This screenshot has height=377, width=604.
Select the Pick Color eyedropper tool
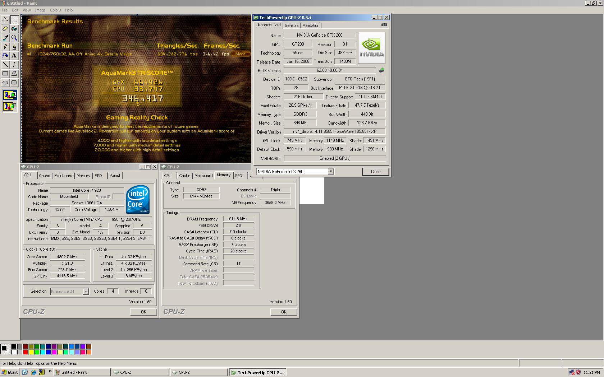(5, 37)
